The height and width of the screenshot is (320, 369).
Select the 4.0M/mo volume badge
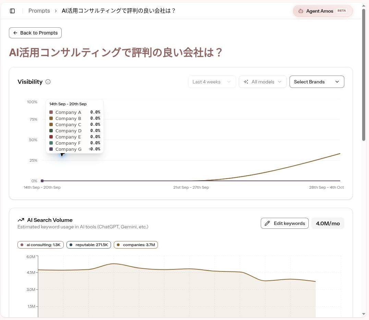(328, 223)
